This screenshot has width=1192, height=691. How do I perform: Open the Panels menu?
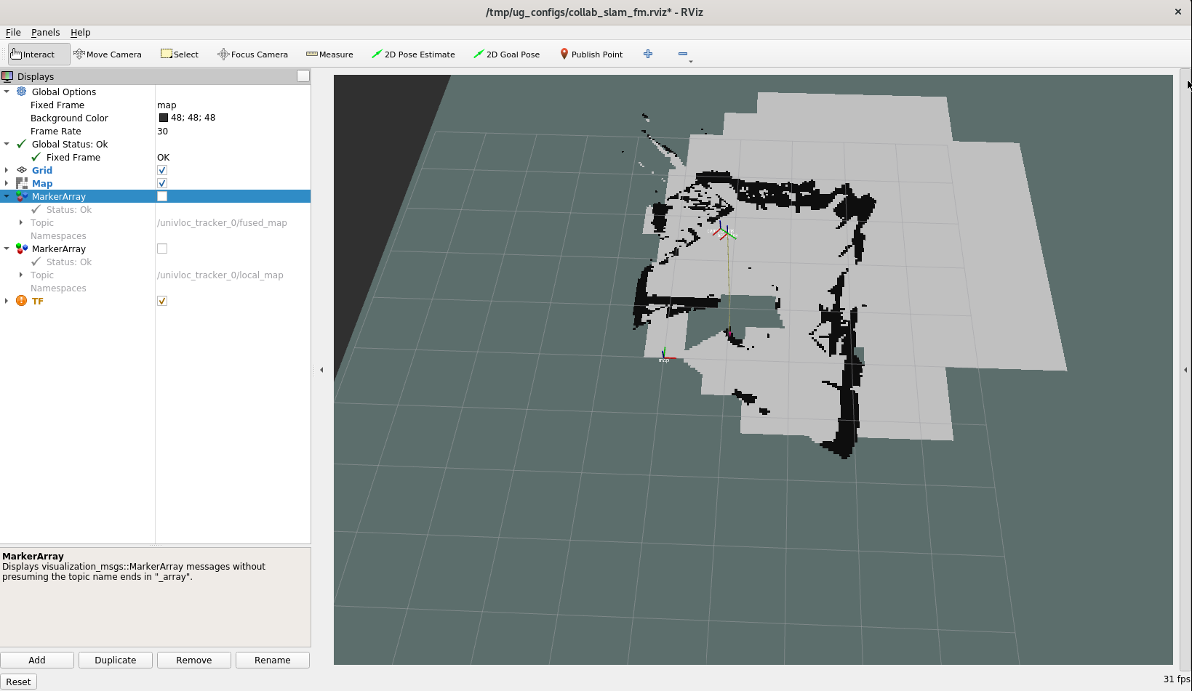coord(45,33)
